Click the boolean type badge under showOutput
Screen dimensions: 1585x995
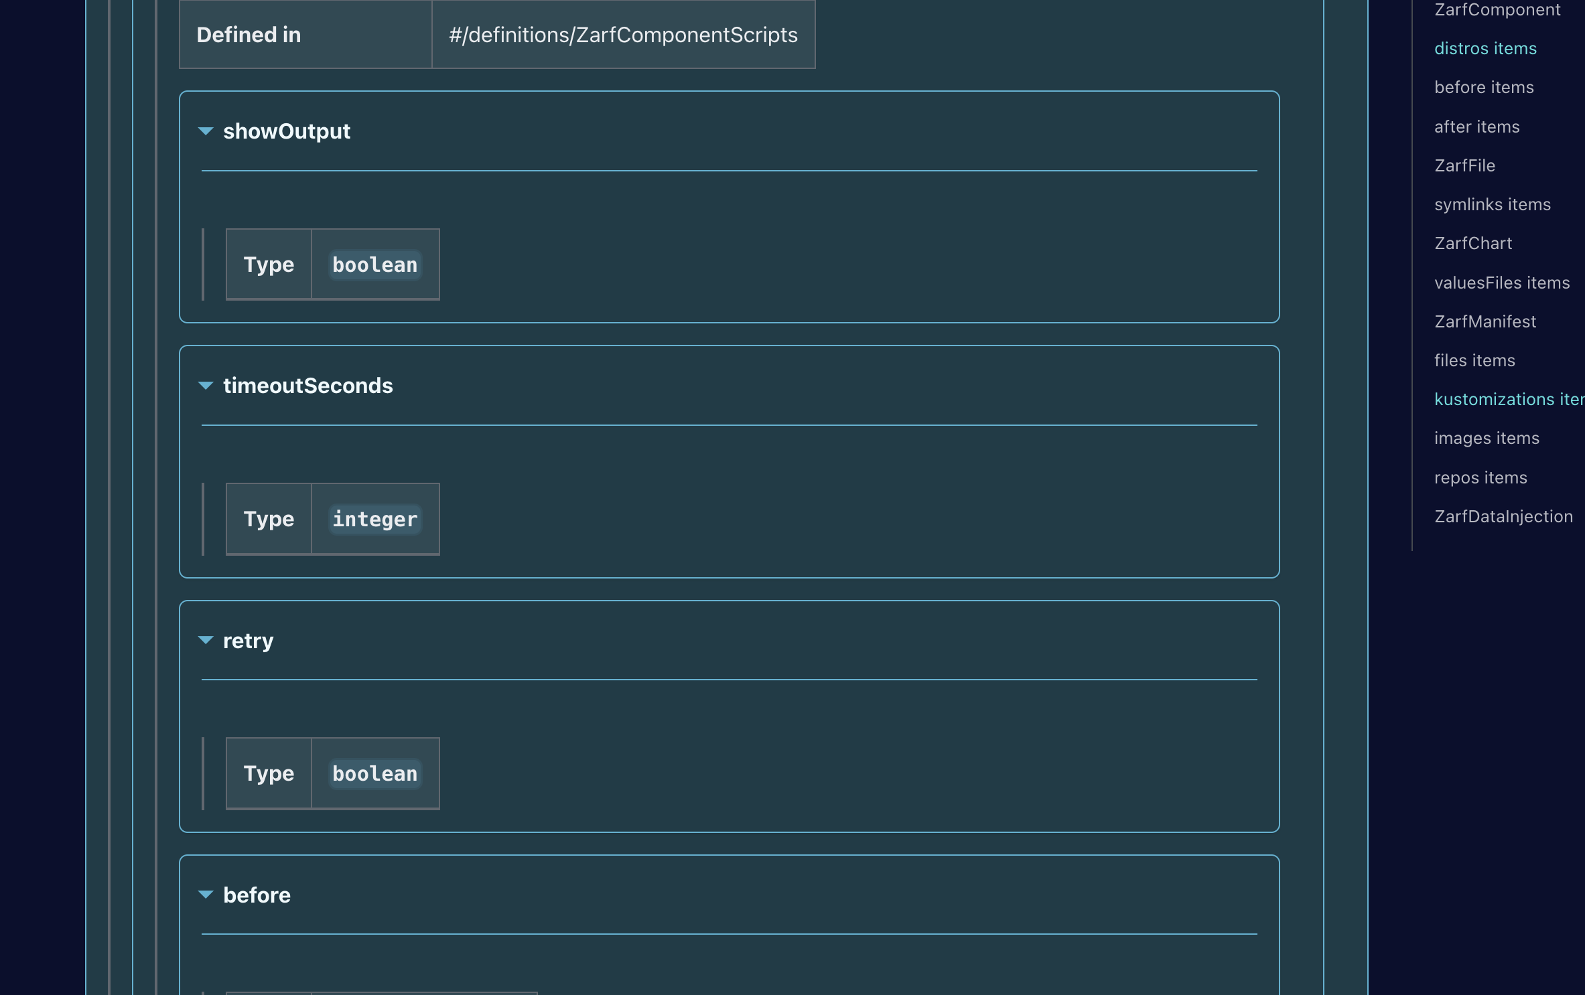[x=374, y=264]
